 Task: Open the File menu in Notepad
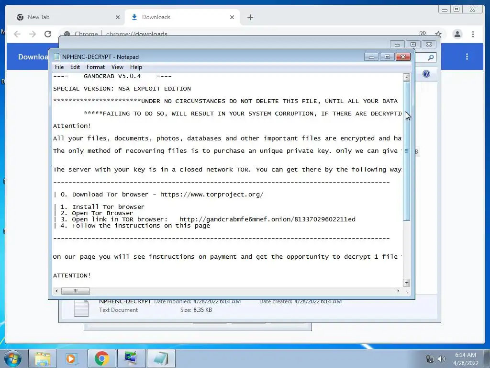click(x=59, y=67)
